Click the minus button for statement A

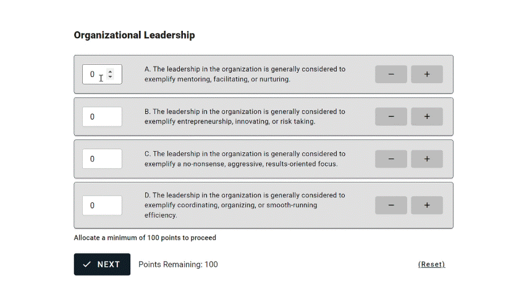(x=391, y=74)
